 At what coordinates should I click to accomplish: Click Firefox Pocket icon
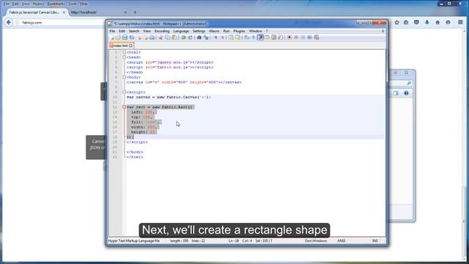click(x=416, y=23)
